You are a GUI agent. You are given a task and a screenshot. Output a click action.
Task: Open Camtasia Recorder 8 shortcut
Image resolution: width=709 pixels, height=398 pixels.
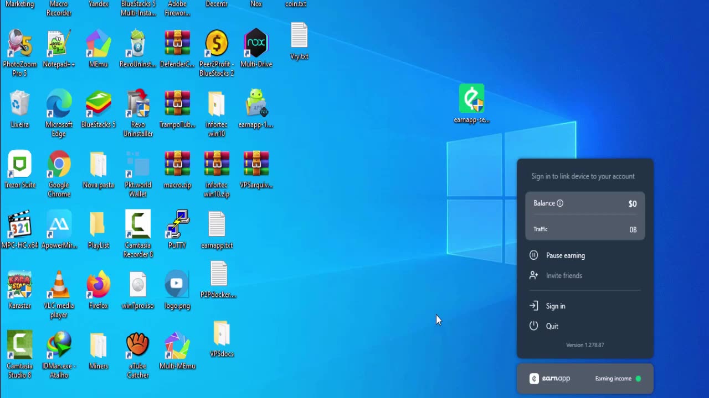point(138,234)
